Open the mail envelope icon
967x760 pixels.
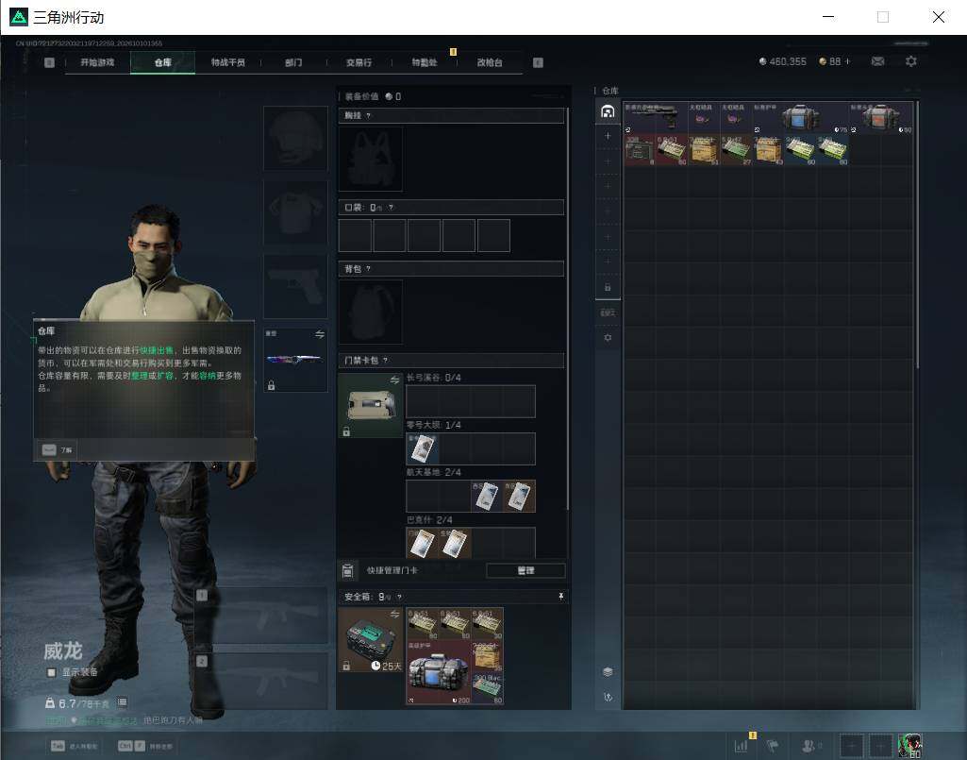pos(877,61)
